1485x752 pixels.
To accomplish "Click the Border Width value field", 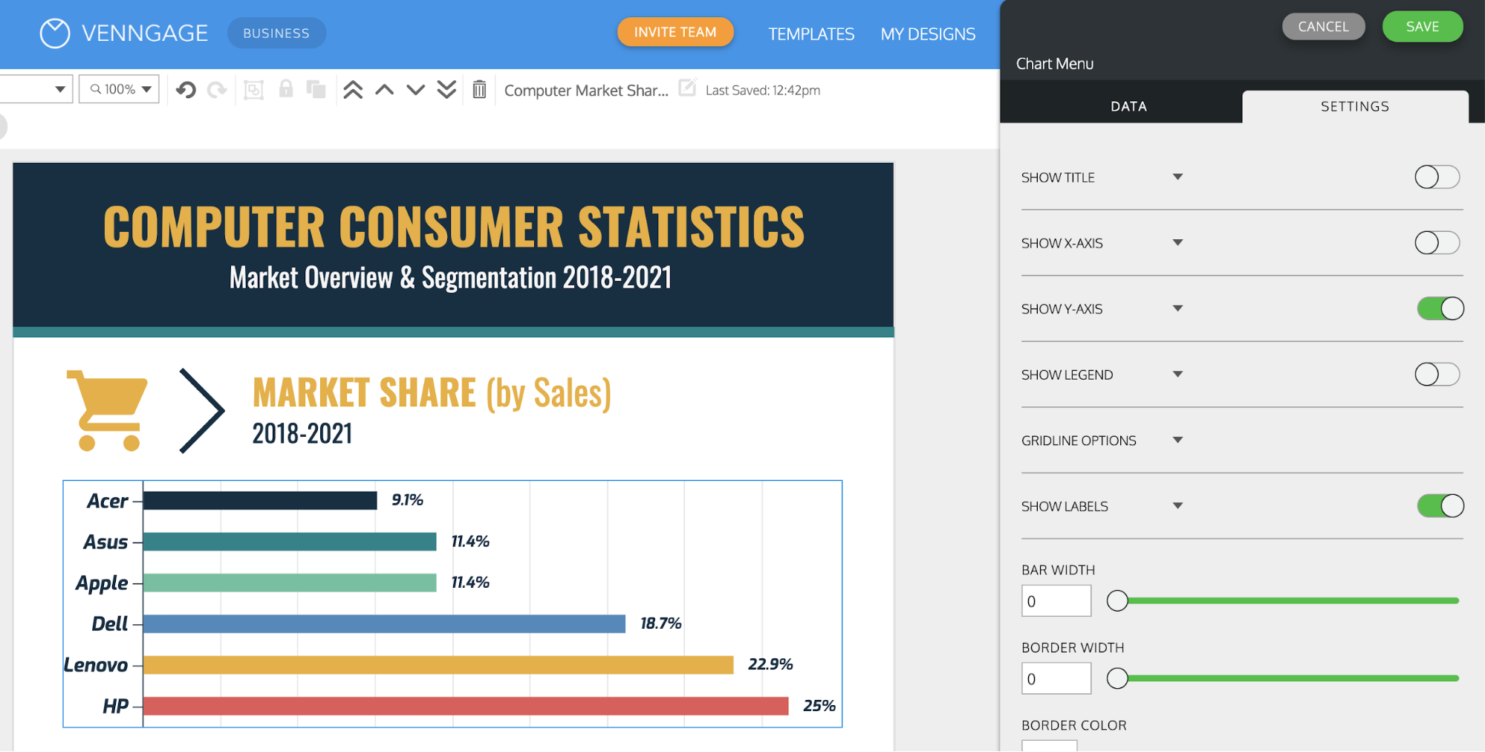I will tap(1056, 678).
